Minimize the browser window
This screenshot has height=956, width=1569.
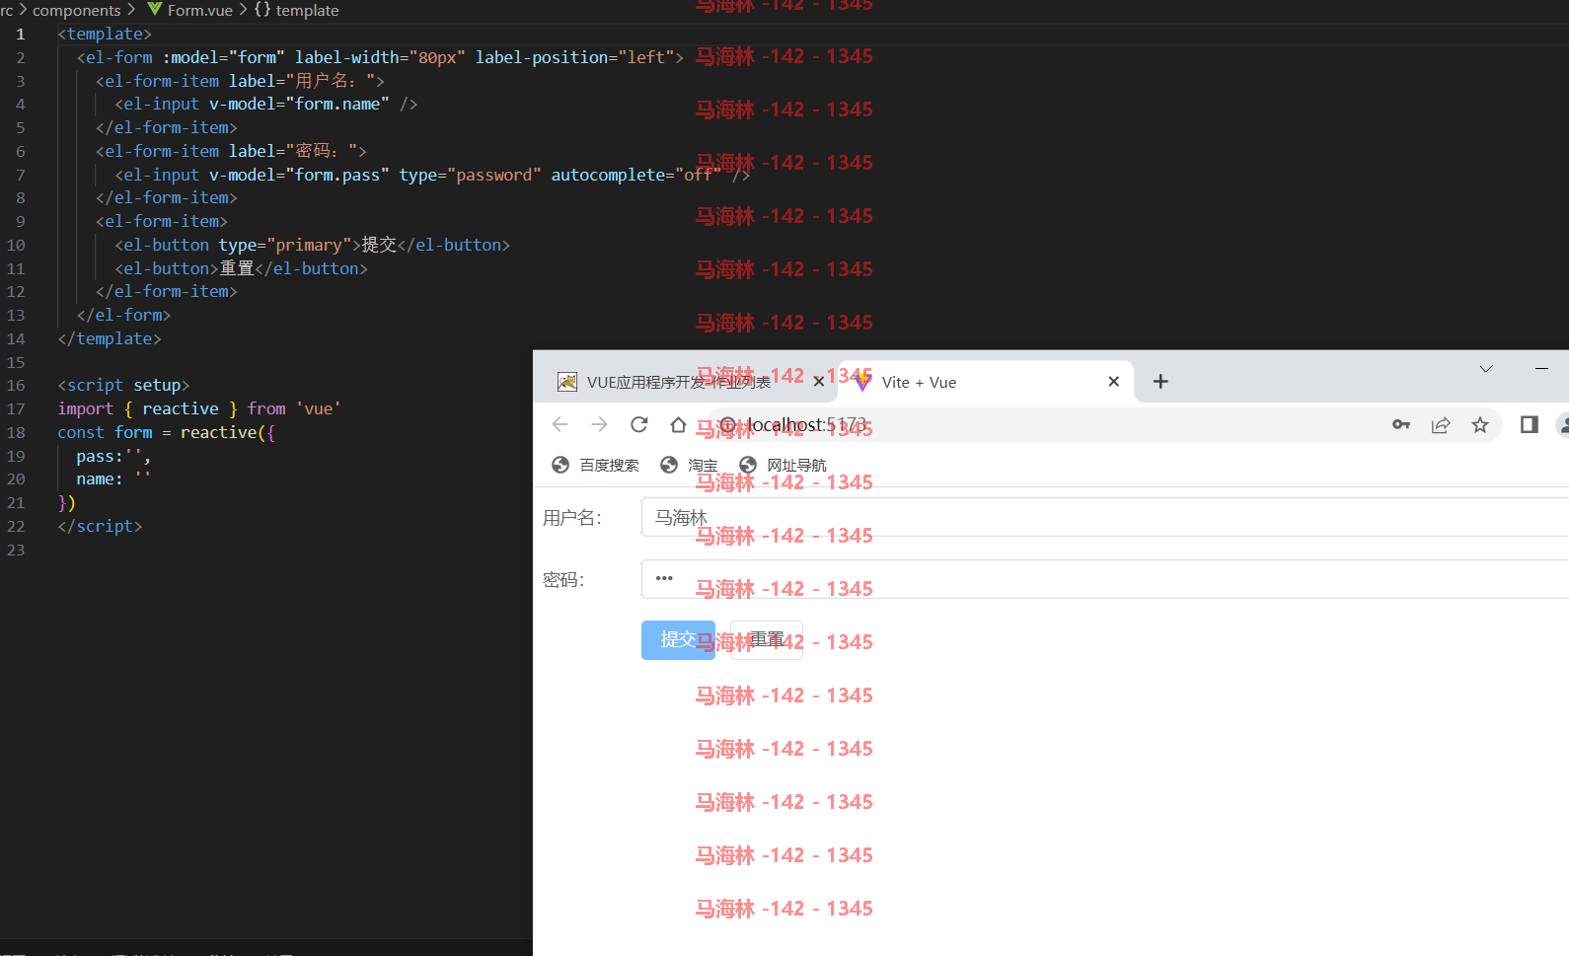click(x=1541, y=368)
